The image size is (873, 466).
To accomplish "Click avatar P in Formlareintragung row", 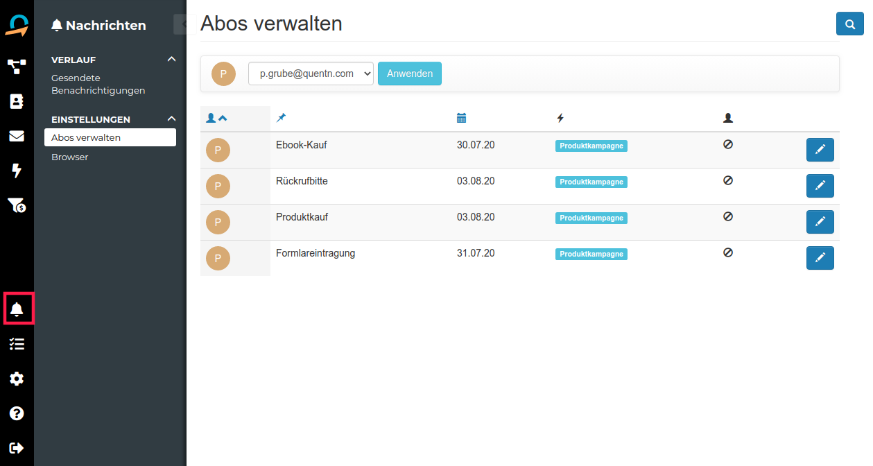I will coord(218,258).
